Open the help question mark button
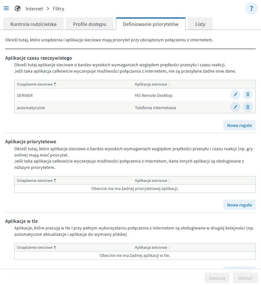Screen dimensions: 261x285 point(251,9)
